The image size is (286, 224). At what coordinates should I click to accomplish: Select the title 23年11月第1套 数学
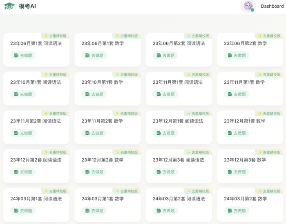click(x=244, y=82)
